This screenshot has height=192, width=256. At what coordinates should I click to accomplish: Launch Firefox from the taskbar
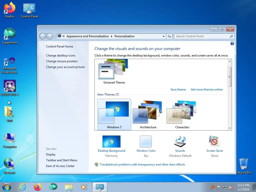tap(38, 187)
